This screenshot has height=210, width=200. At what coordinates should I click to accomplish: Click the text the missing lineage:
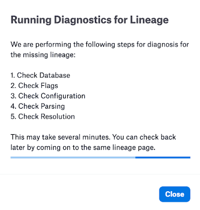(43, 55)
